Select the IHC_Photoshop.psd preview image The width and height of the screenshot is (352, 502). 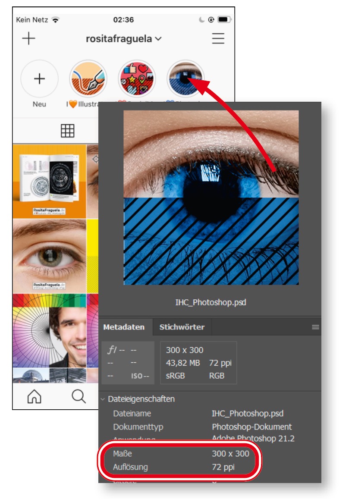click(x=211, y=198)
